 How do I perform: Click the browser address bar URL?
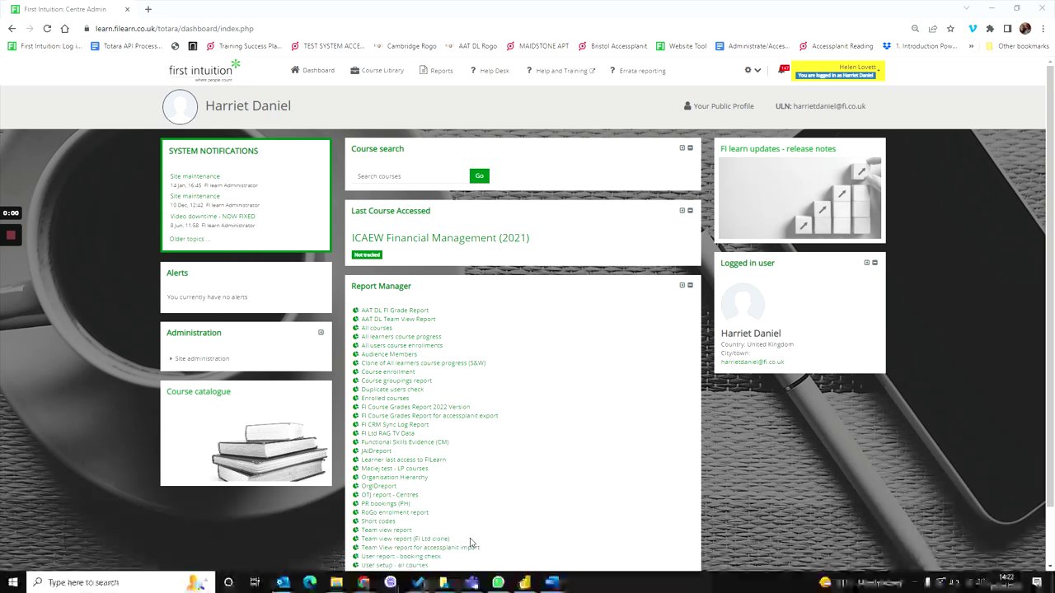(175, 28)
